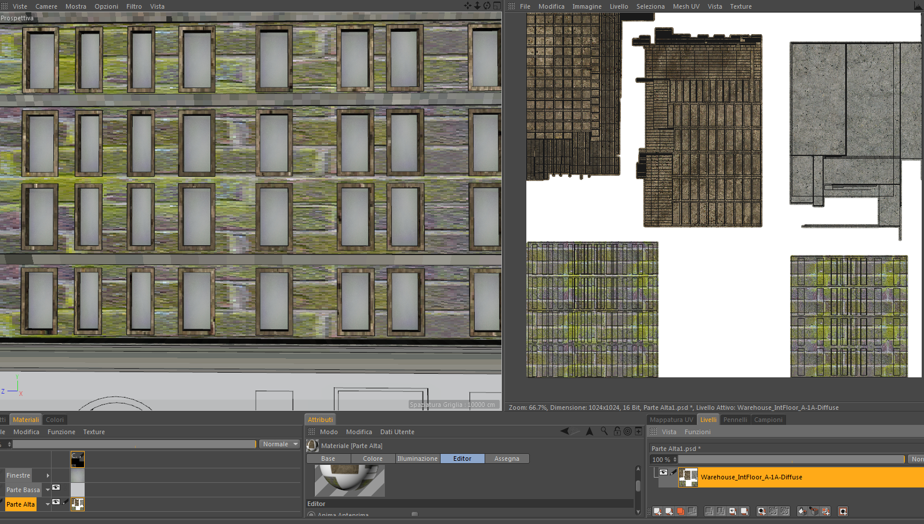Image resolution: width=924 pixels, height=524 pixels.
Task: Collapse the Parte Bassa material row arrow
Action: point(48,490)
